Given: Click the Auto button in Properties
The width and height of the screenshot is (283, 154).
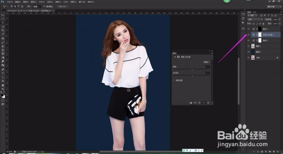Looking at the screenshot, I should pyautogui.click(x=206, y=62).
